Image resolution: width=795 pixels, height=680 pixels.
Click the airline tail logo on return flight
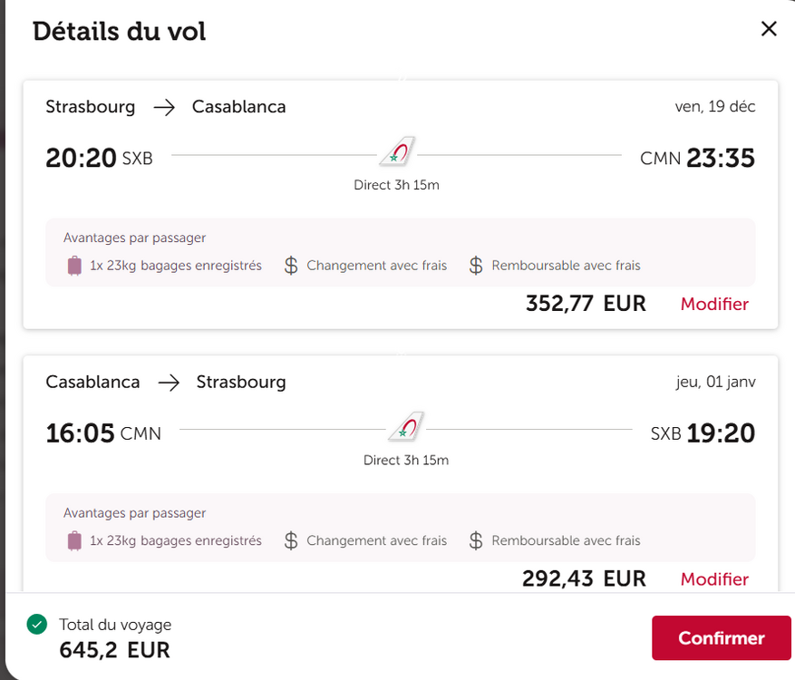406,426
